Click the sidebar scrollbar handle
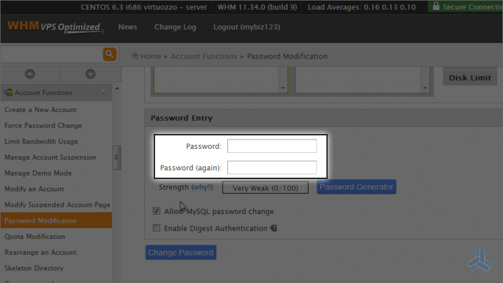 coord(117,157)
